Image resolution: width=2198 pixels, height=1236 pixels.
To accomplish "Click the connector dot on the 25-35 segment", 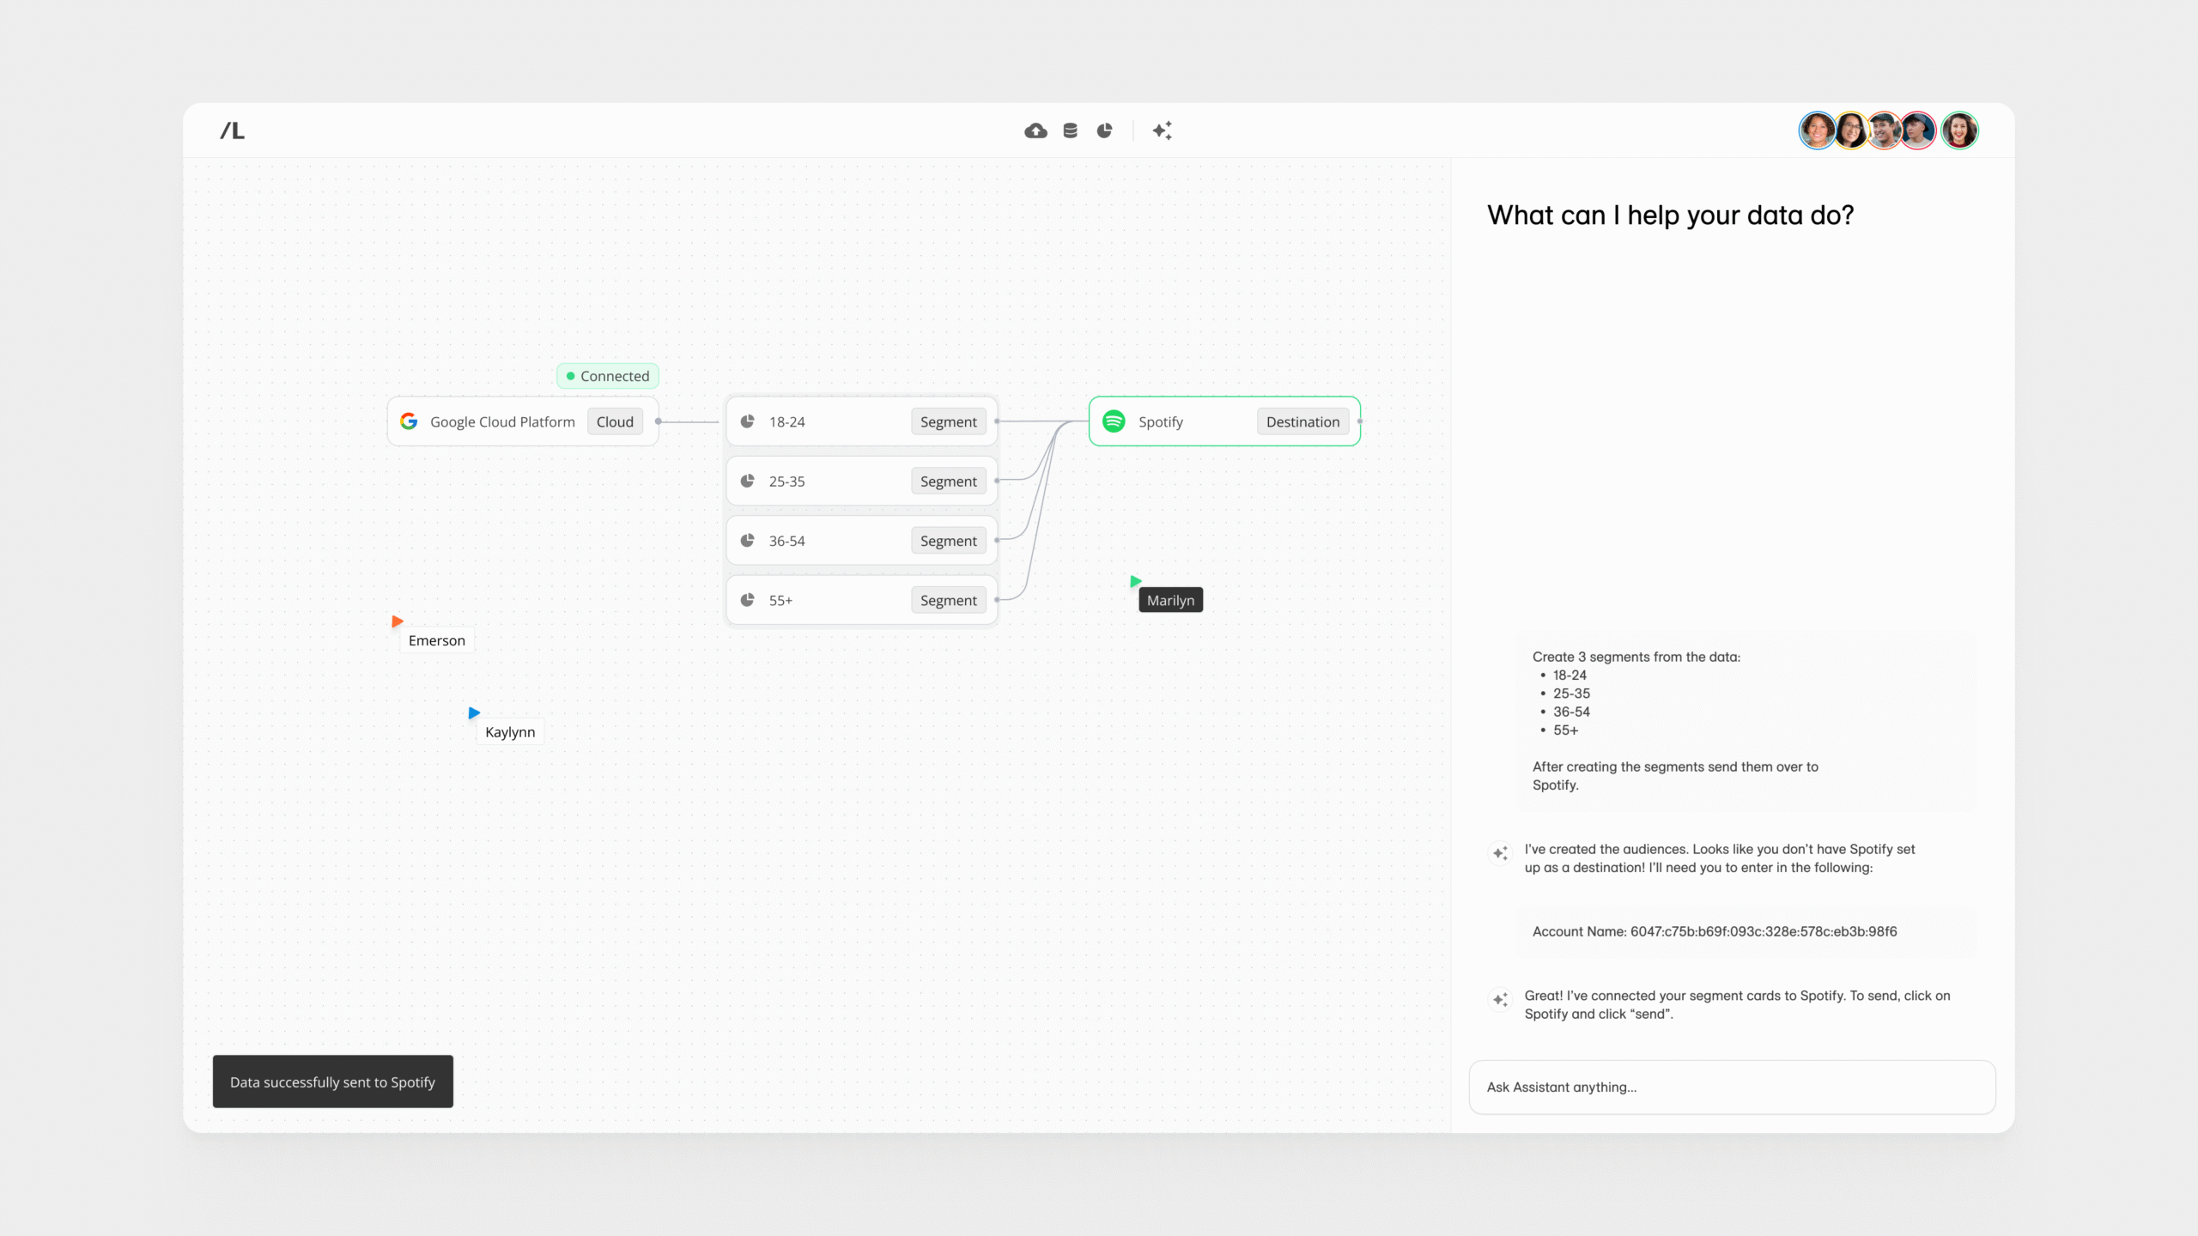I will (x=997, y=481).
